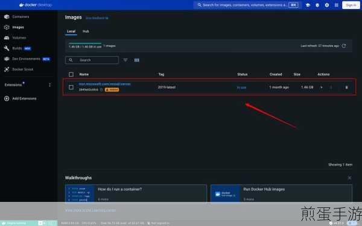Open Dev Environments in sidebar
The width and height of the screenshot is (362, 226).
[x=27, y=59]
